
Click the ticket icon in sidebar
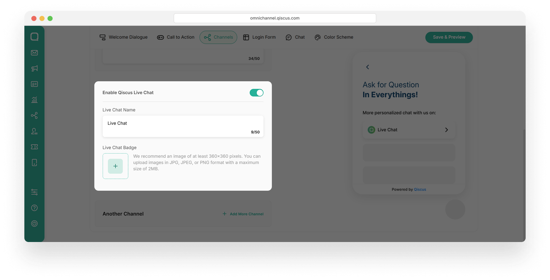pyautogui.click(x=34, y=147)
